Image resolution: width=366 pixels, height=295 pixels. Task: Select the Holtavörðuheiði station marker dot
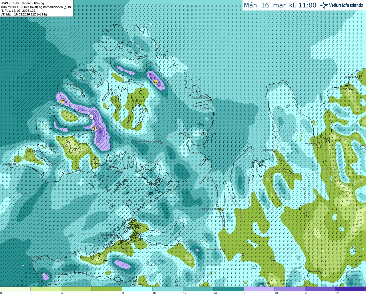(x=224, y=251)
